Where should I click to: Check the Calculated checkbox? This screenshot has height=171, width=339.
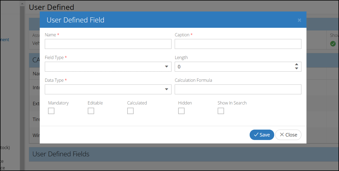point(130,111)
